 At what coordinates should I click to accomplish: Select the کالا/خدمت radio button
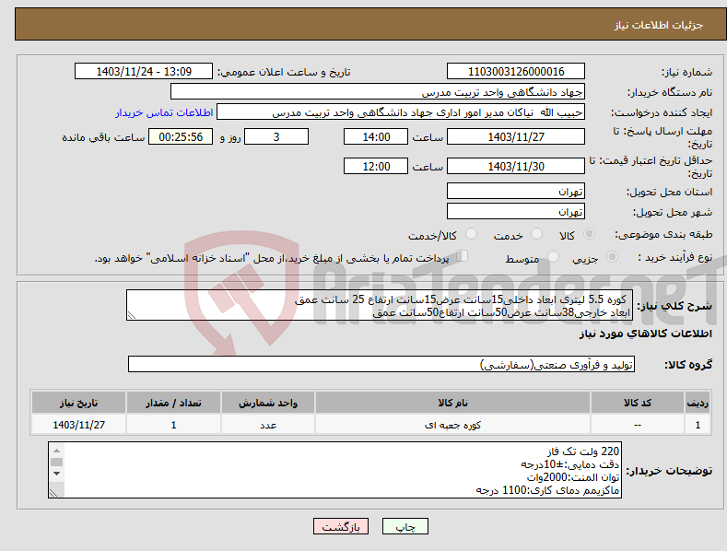471,233
